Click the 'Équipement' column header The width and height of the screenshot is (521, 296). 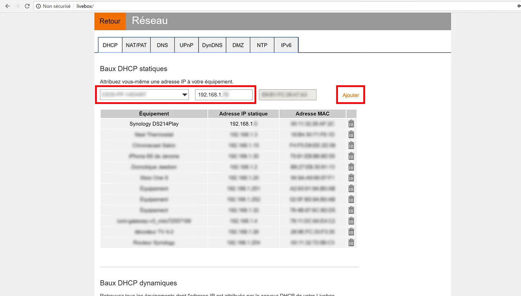pyautogui.click(x=154, y=113)
